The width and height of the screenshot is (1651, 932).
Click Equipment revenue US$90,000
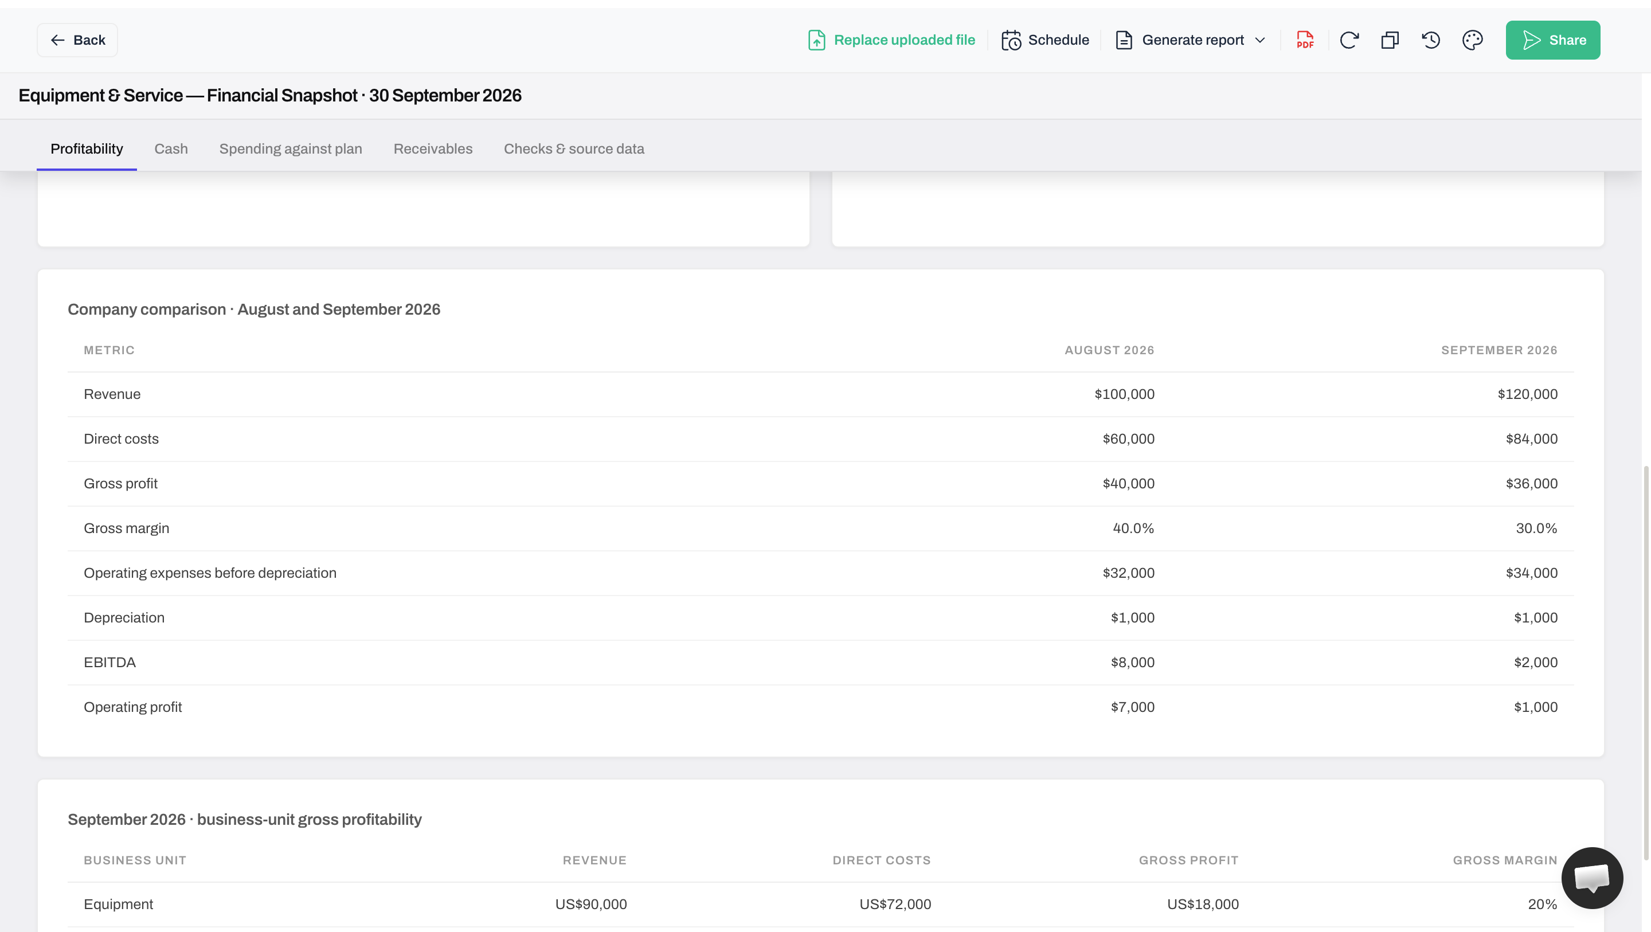[591, 904]
